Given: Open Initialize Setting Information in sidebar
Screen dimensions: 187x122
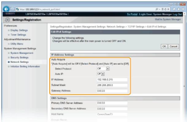Looking at the screenshot, I should point(25,67).
